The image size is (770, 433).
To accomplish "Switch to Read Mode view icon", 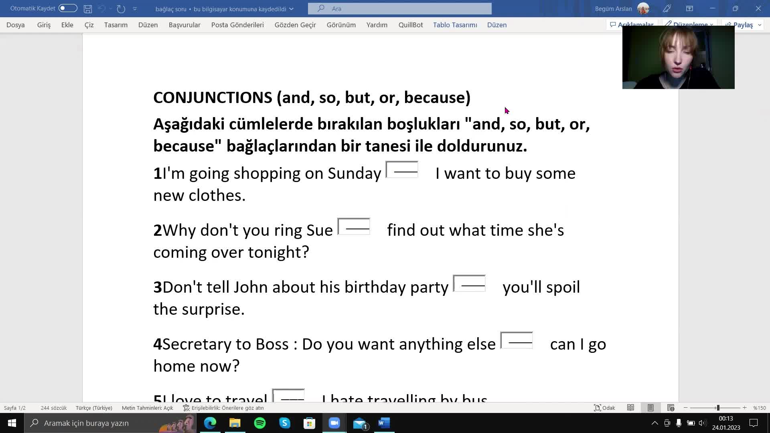I will [630, 408].
